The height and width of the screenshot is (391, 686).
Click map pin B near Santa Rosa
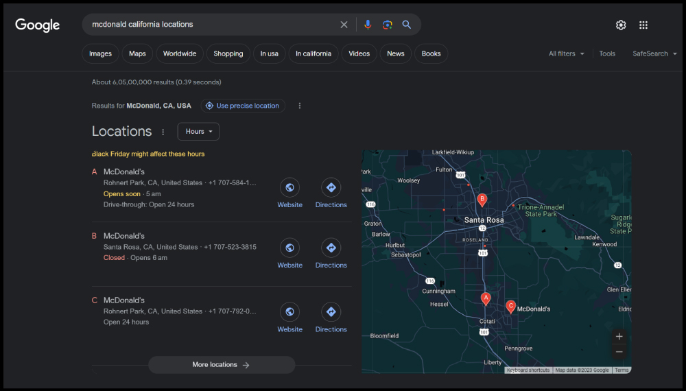click(x=482, y=200)
